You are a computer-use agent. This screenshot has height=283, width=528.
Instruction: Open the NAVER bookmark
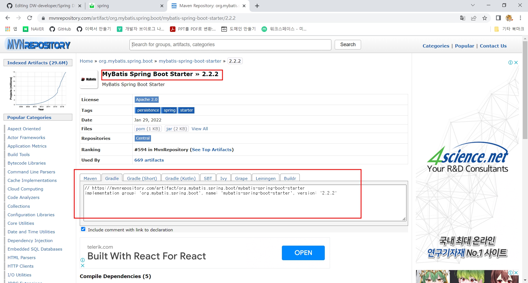(x=34, y=29)
